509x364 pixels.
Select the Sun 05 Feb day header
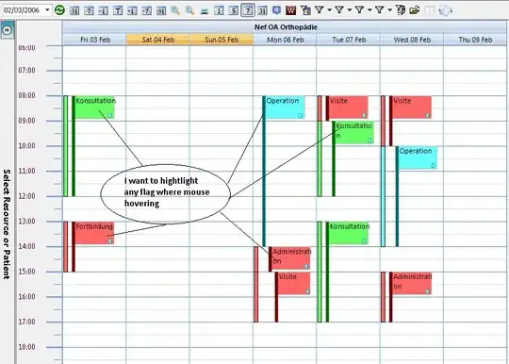[x=222, y=40]
